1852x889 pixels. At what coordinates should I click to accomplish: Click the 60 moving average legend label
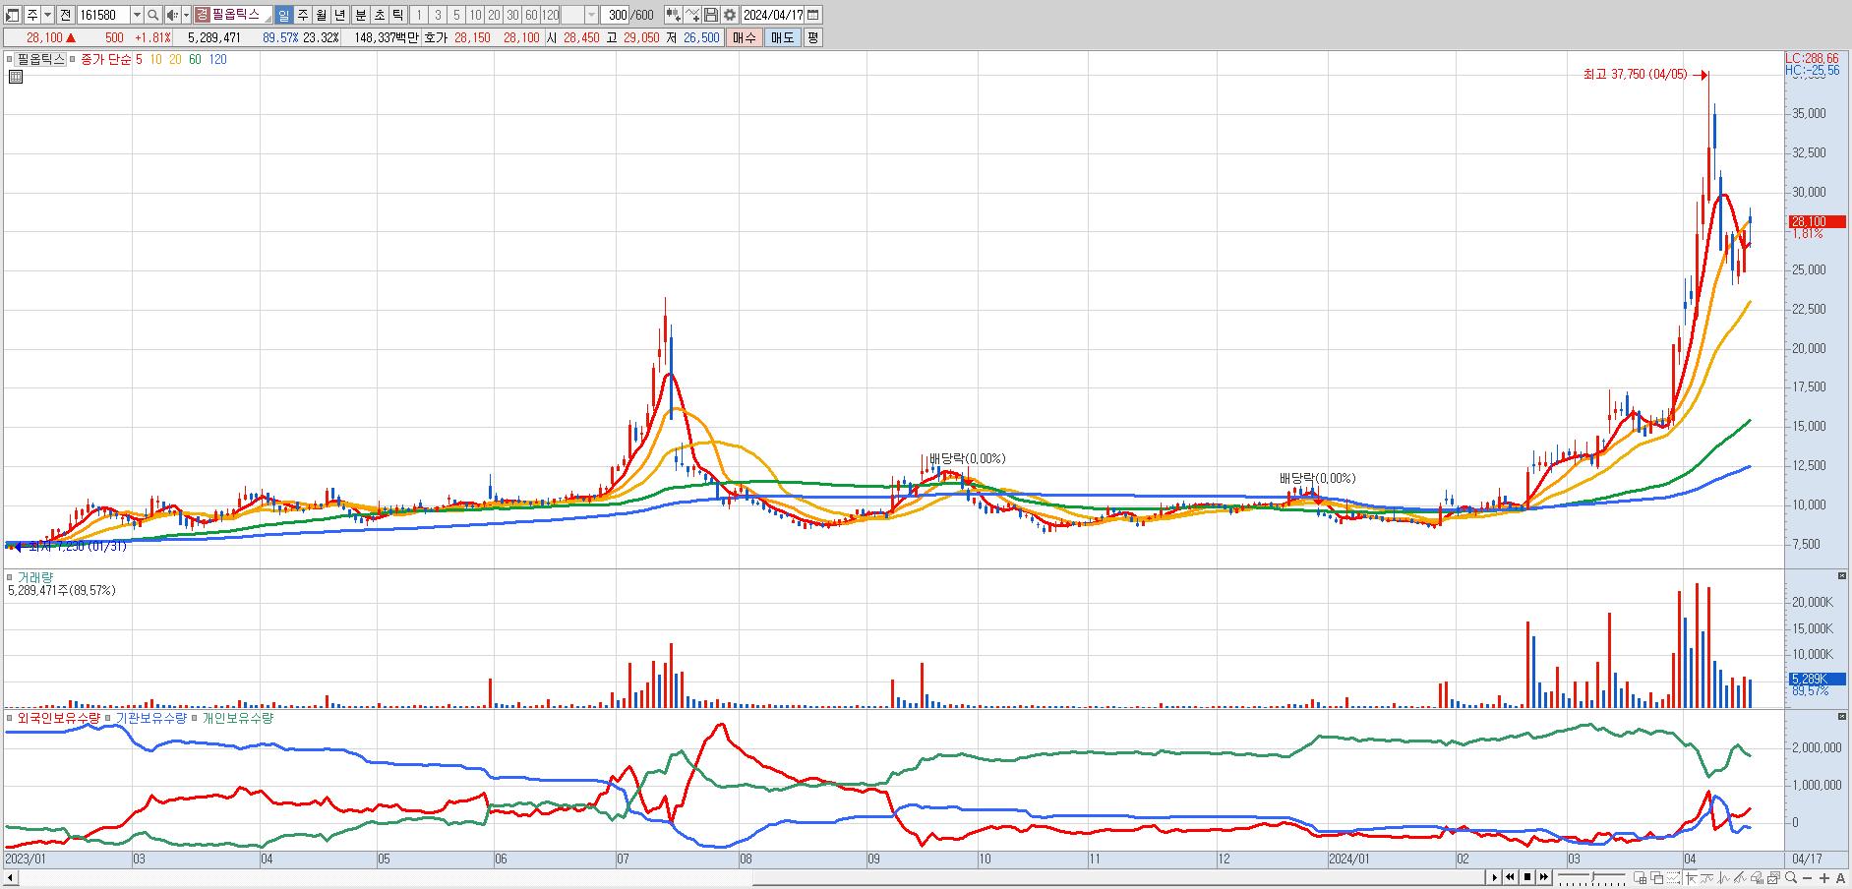(x=195, y=59)
